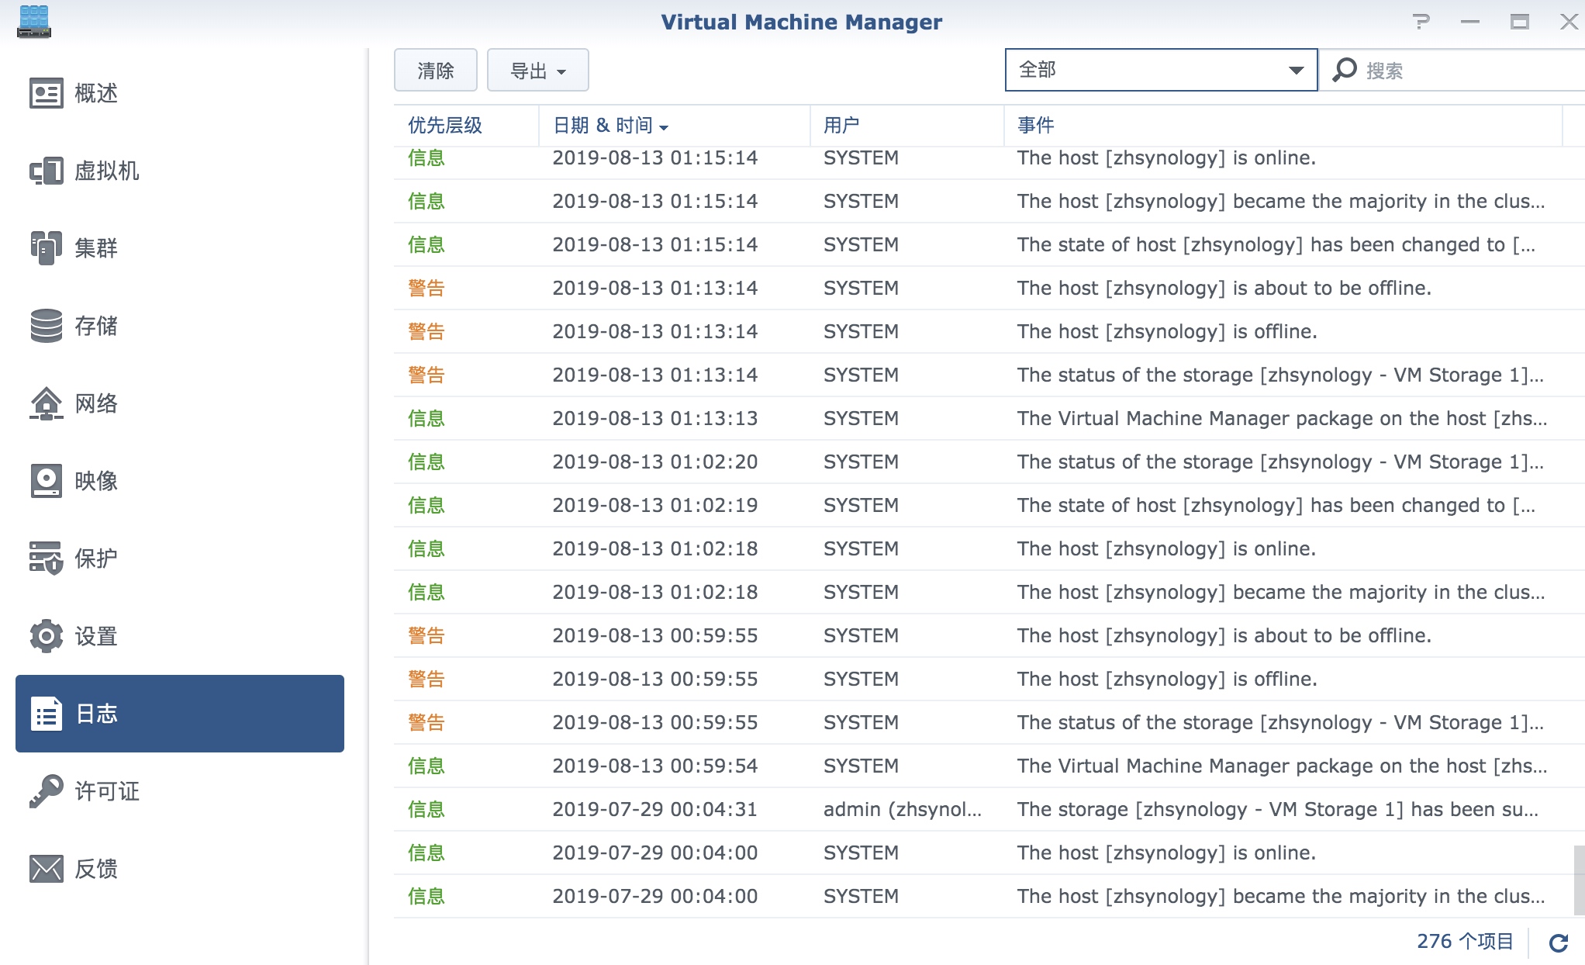Click the help question mark icon
Screen dimensions: 1585x965
tap(1421, 22)
